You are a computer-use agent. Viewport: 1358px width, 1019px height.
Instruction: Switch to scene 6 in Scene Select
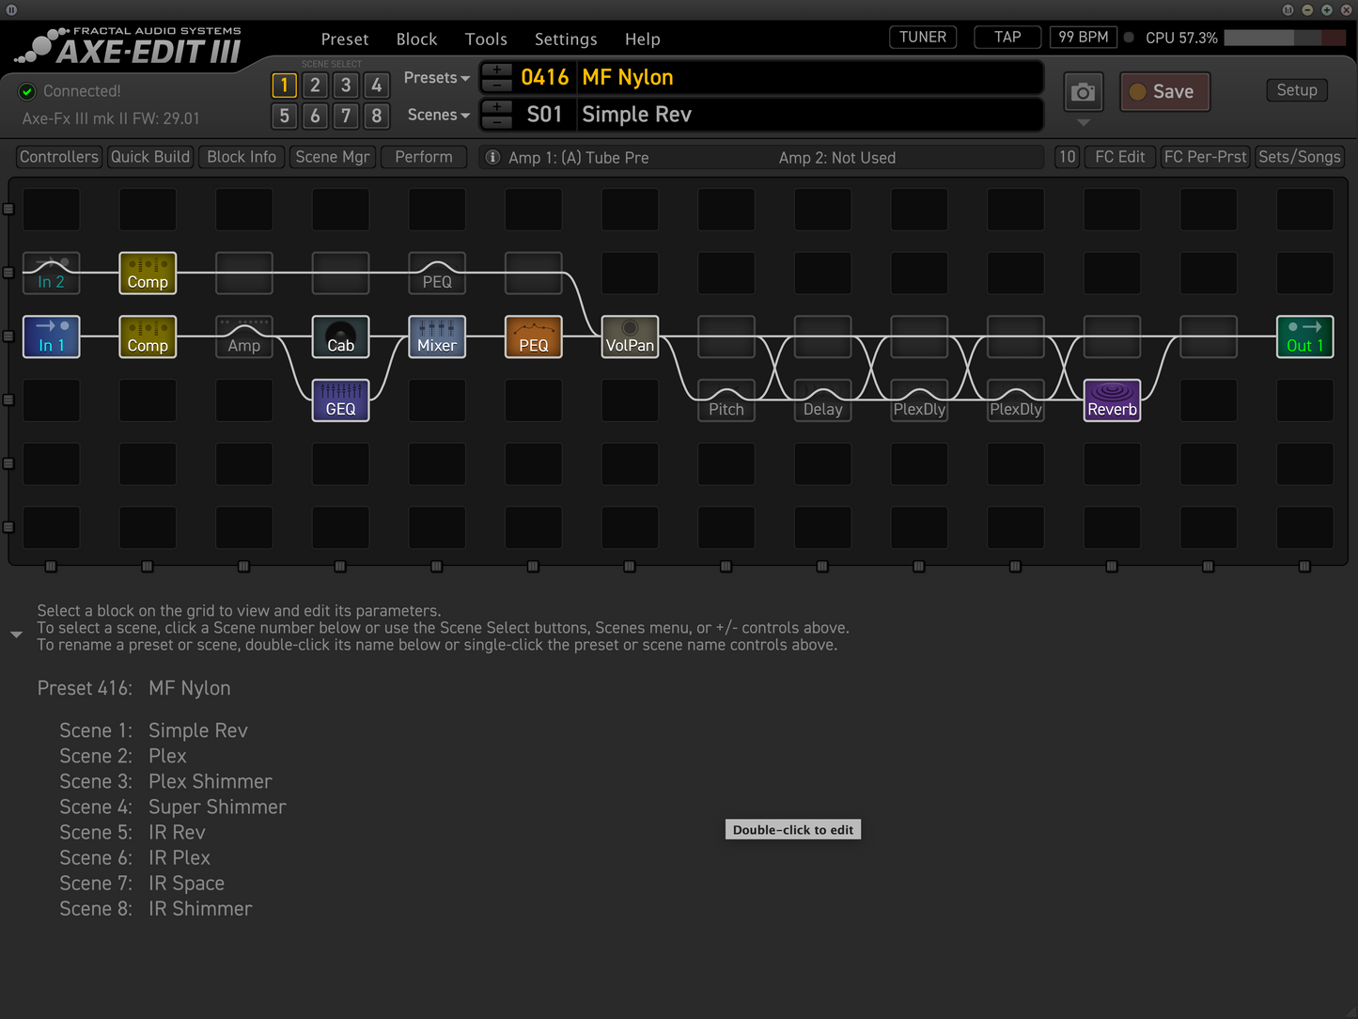pos(315,116)
